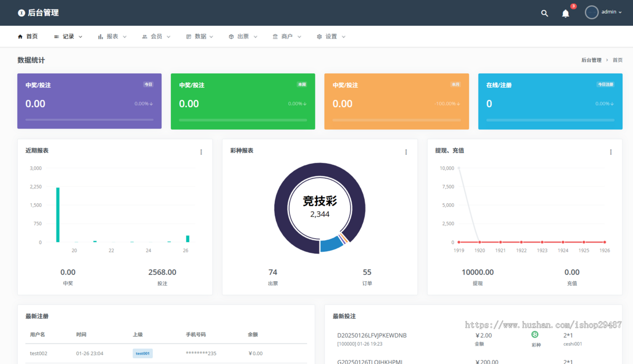Expand the 报表 menu chevron

pyautogui.click(x=124, y=37)
